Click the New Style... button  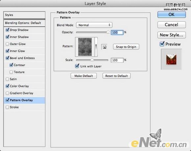pos(172,35)
